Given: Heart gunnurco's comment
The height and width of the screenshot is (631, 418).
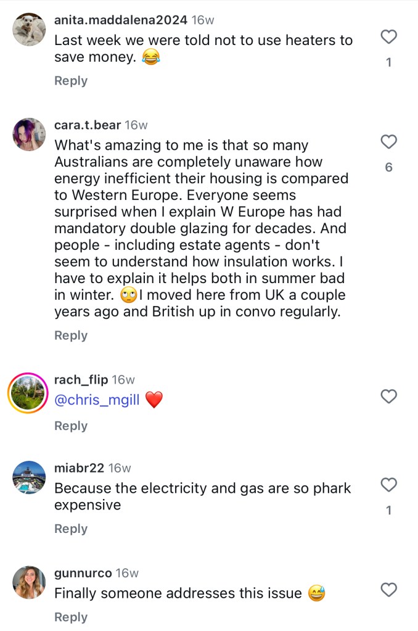Looking at the screenshot, I should (388, 590).
